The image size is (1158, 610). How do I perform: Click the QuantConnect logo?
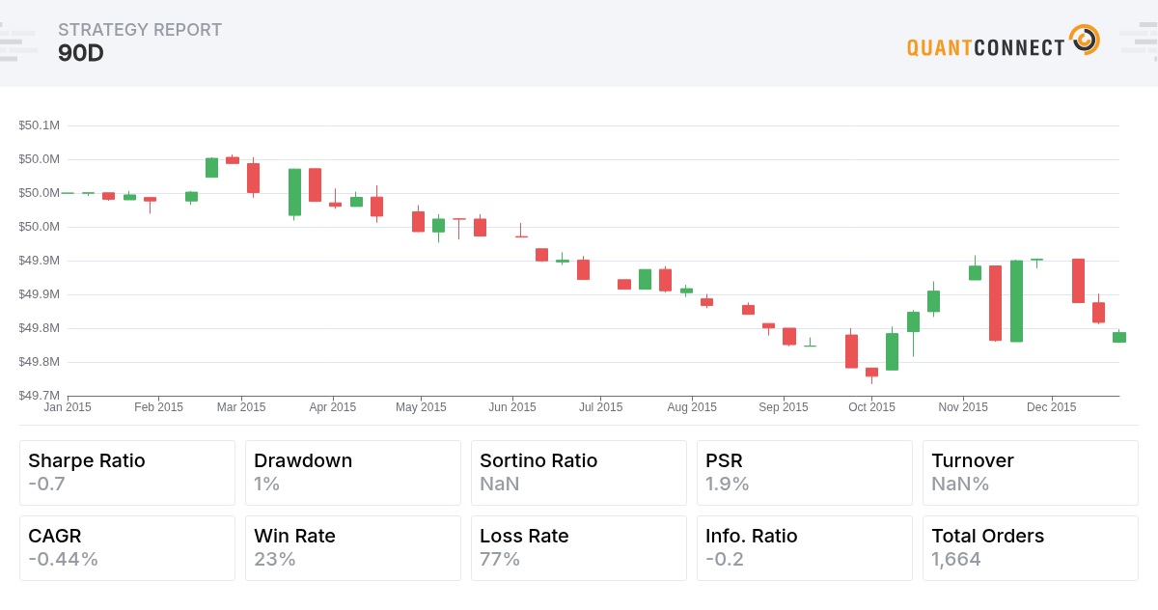(1004, 42)
